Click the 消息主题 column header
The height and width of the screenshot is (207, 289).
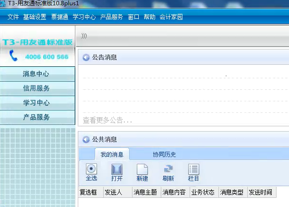(147, 192)
